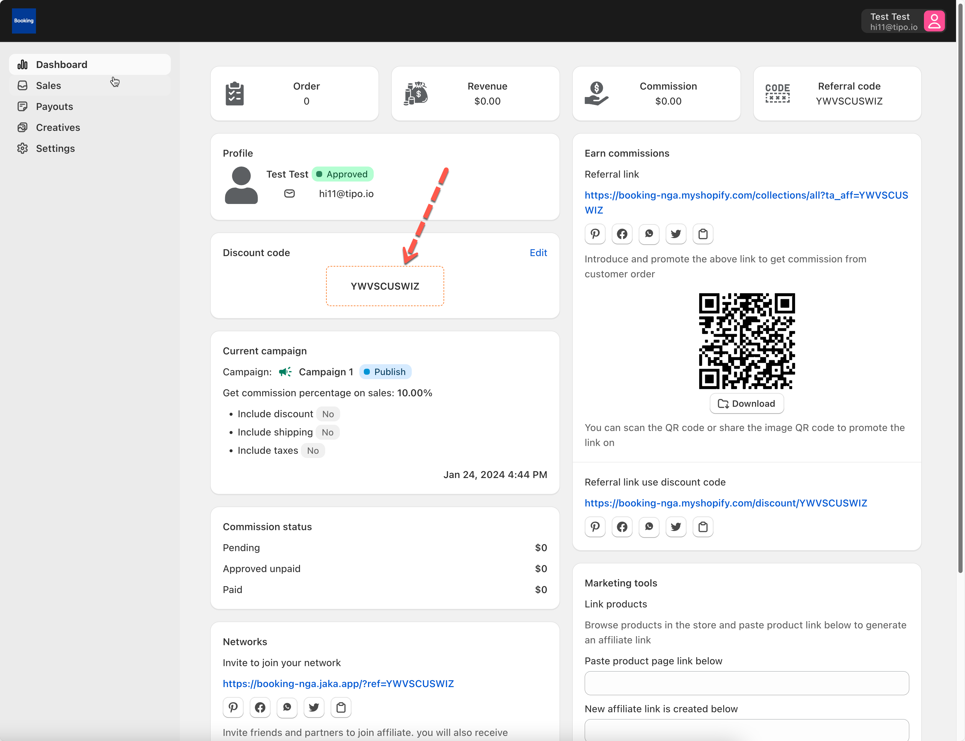Share referral link on Facebook
This screenshot has height=741, width=965.
[x=622, y=234]
